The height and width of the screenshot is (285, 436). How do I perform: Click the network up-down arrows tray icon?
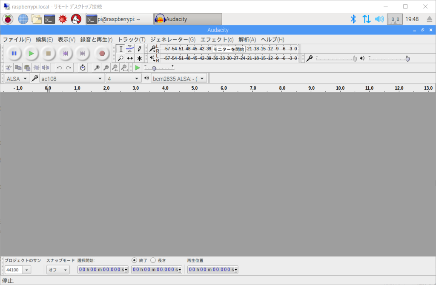click(366, 19)
